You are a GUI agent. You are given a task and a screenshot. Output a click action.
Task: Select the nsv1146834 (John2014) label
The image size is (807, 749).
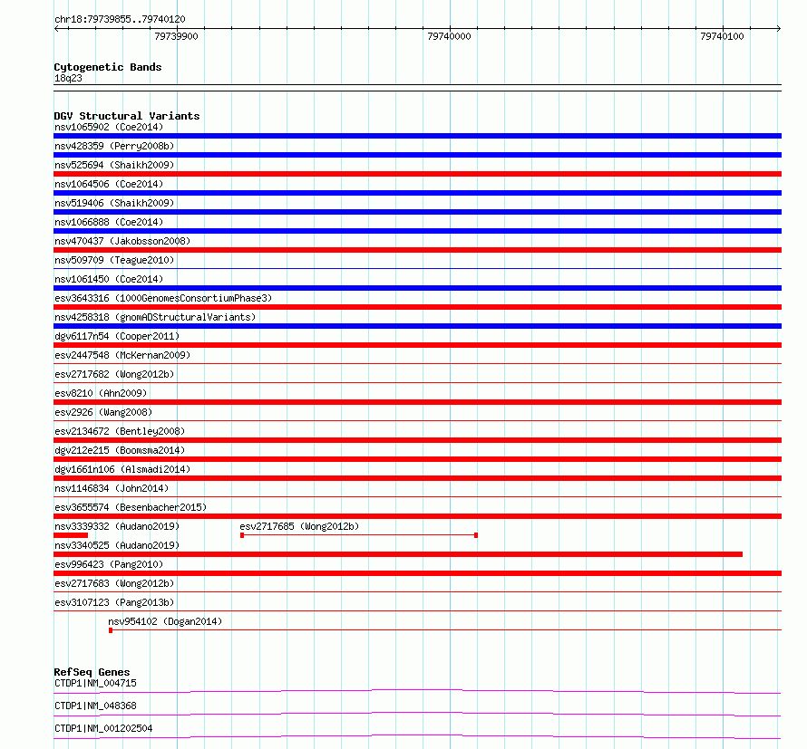point(112,488)
